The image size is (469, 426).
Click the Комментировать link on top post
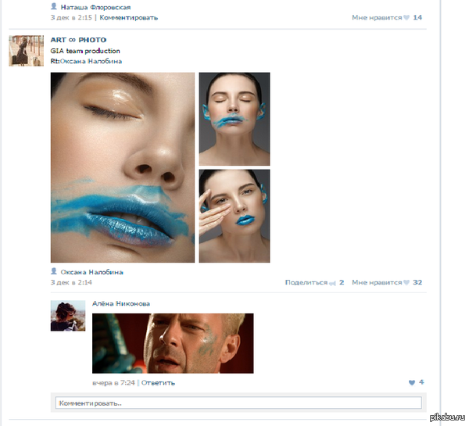(128, 17)
